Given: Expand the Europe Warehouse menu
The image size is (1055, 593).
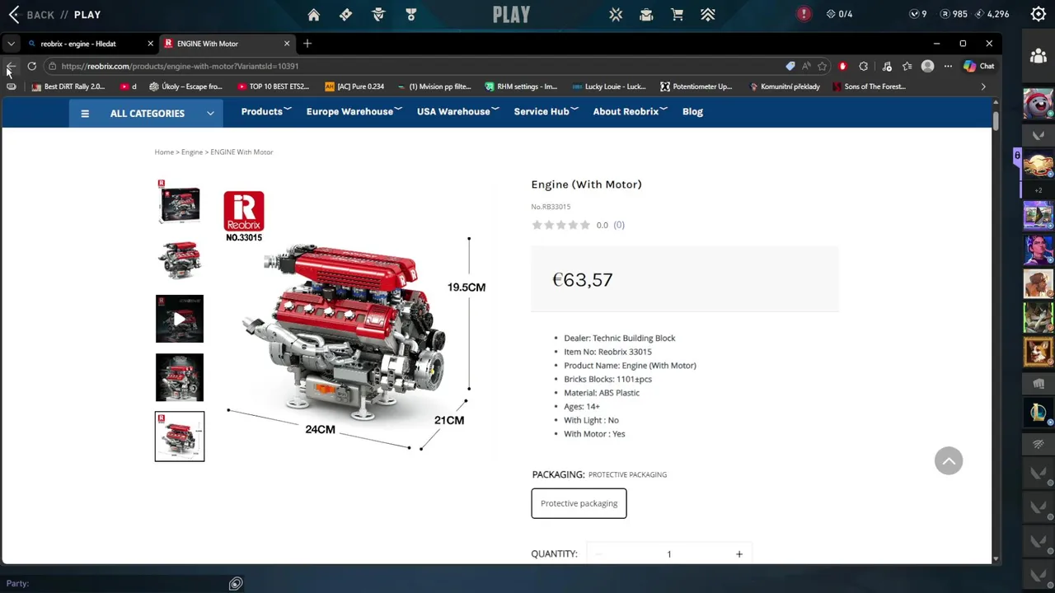Looking at the screenshot, I should (354, 111).
